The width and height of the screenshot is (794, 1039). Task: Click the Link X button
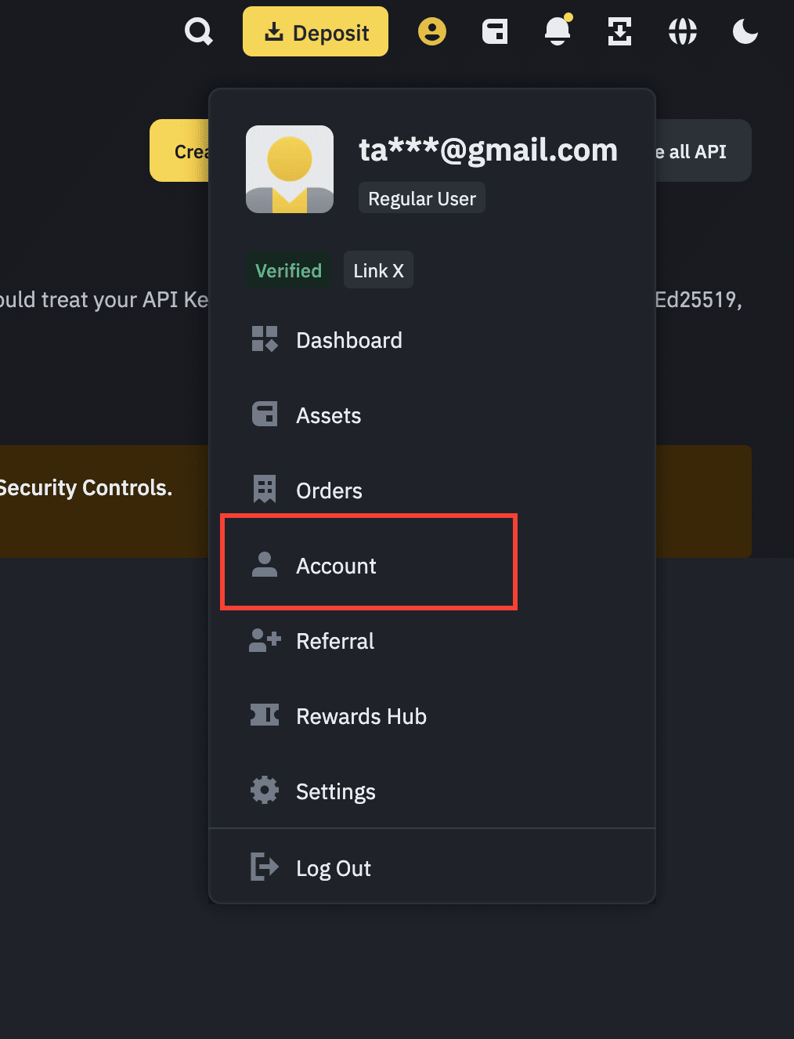coord(378,270)
